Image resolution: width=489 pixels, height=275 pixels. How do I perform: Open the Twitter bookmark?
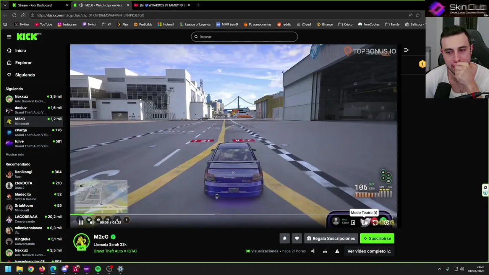[21, 24]
